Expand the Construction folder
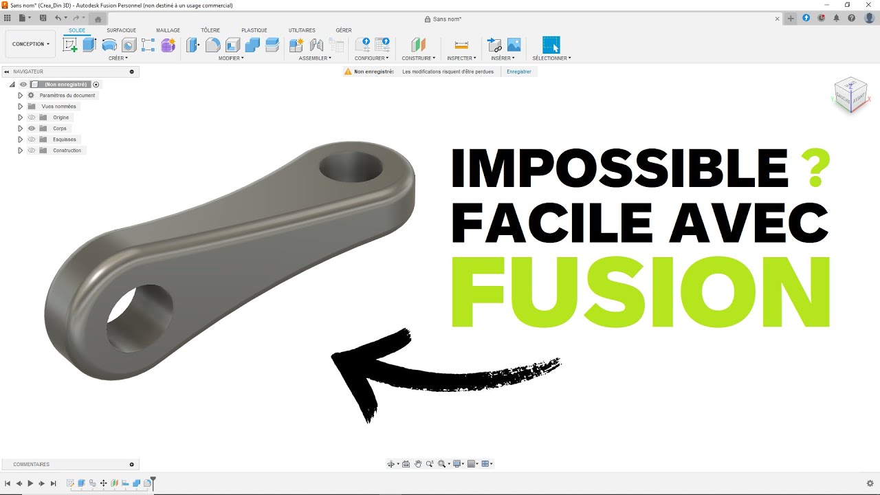Viewport: 880px width, 495px height. click(20, 151)
